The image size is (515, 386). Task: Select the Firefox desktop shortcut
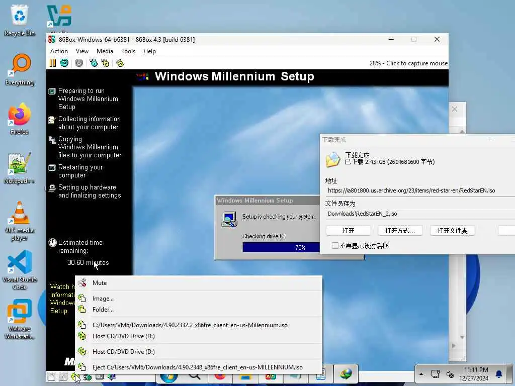pos(20,119)
